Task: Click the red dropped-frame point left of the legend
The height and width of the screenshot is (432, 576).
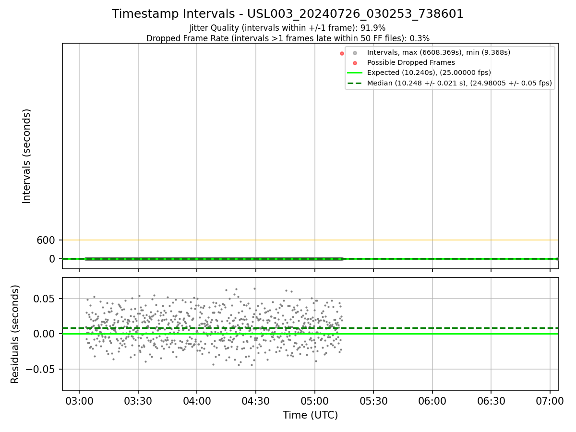Action: coord(342,53)
